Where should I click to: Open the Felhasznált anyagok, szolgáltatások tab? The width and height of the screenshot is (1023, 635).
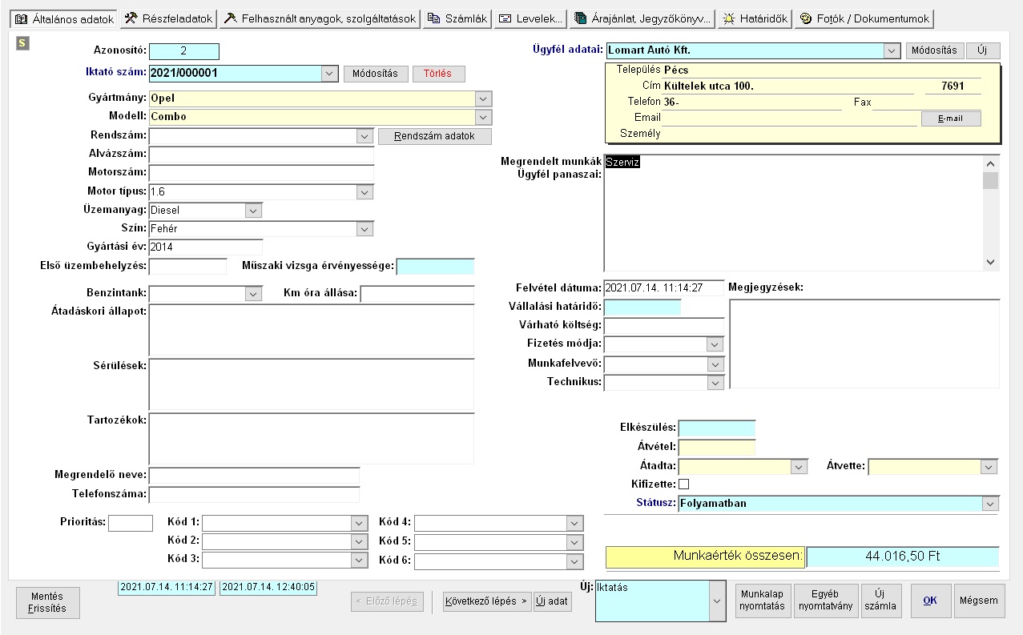pos(320,18)
